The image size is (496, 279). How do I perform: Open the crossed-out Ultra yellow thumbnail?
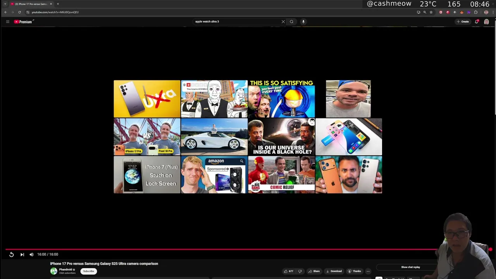click(x=147, y=99)
